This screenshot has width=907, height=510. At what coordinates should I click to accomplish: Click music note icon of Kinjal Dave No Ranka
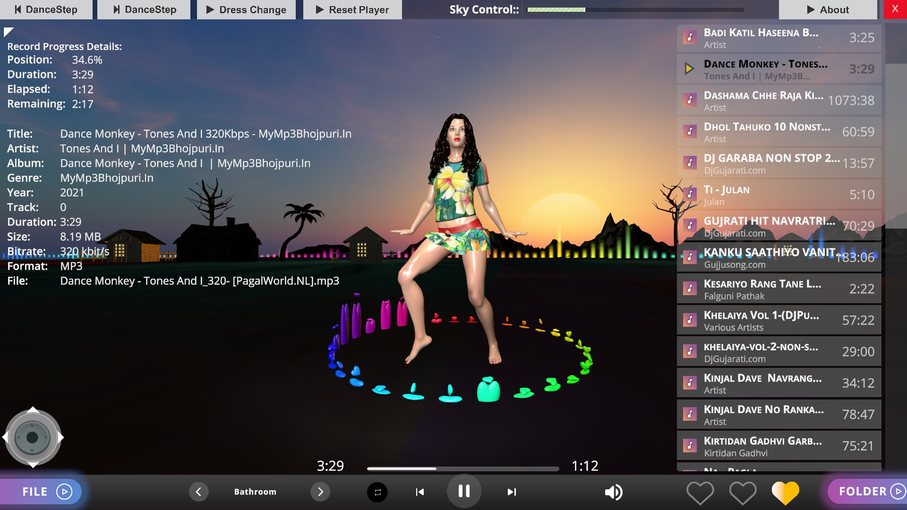coord(690,414)
